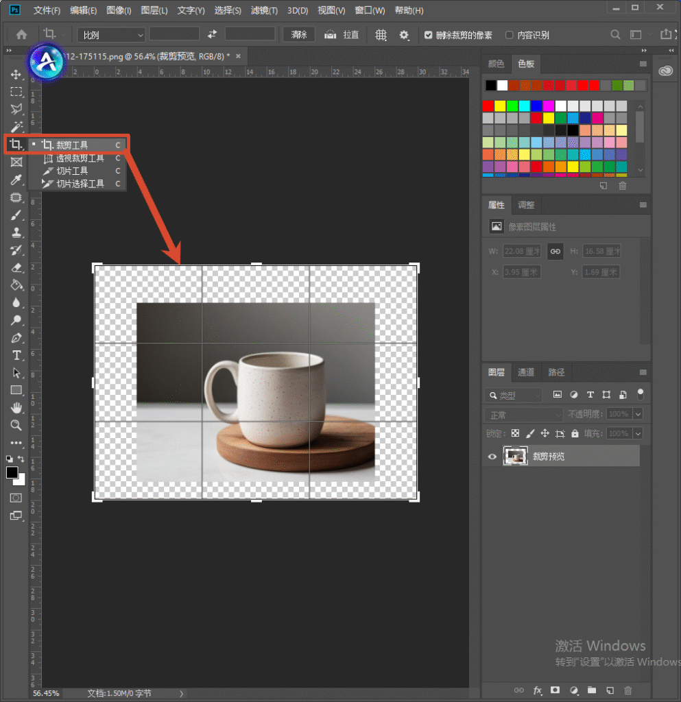Select the Rectangular Marquee tool
This screenshot has width=681, height=702.
click(x=16, y=92)
